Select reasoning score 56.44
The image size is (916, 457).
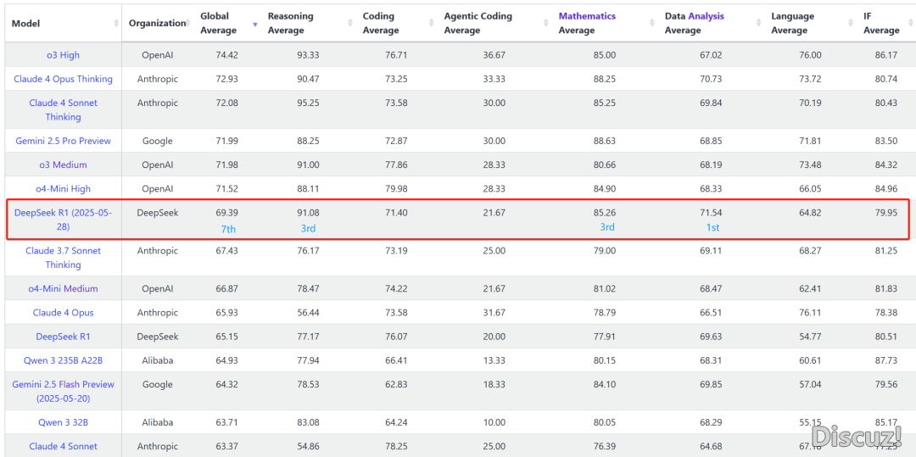pyautogui.click(x=308, y=312)
